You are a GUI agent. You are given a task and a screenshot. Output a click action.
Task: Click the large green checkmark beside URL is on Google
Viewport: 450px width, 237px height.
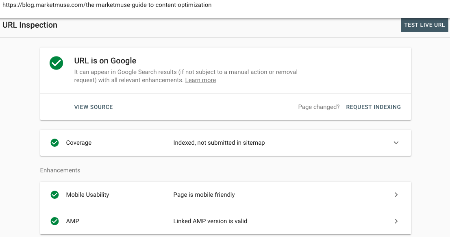pos(56,63)
